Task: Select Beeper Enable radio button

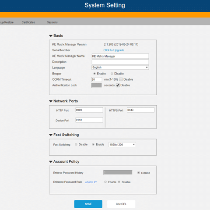Action: 94,74
